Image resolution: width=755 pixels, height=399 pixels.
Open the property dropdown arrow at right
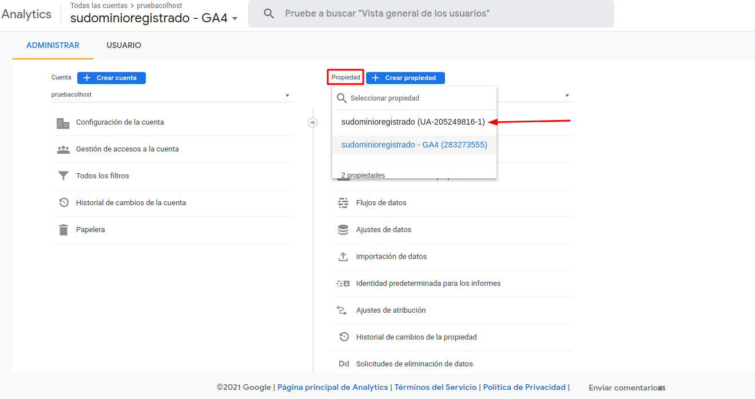(567, 95)
